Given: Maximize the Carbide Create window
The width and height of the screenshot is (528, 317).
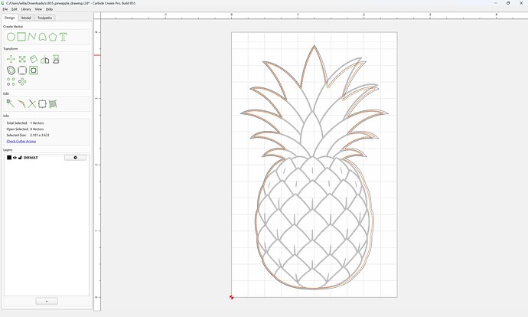Looking at the screenshot, I should [508, 3].
